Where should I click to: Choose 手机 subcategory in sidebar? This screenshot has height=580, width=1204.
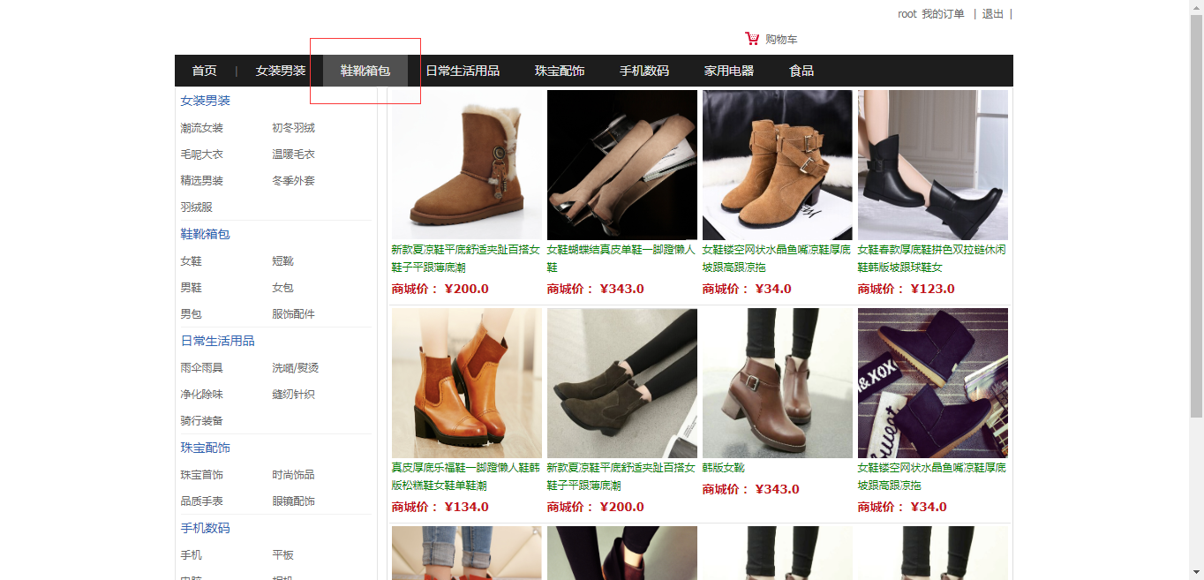tap(192, 555)
